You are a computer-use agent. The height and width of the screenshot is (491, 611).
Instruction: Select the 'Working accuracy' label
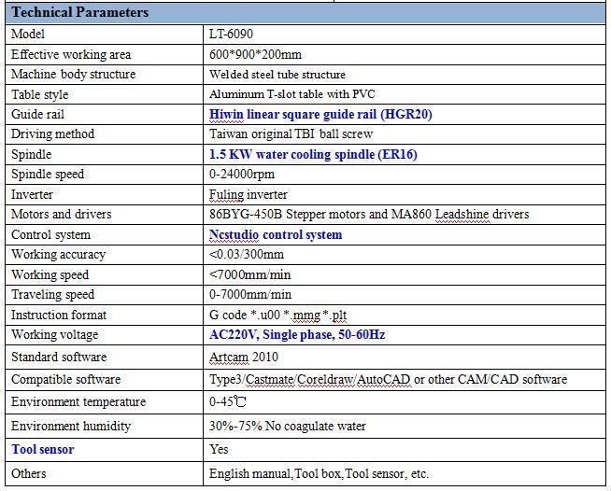click(59, 255)
